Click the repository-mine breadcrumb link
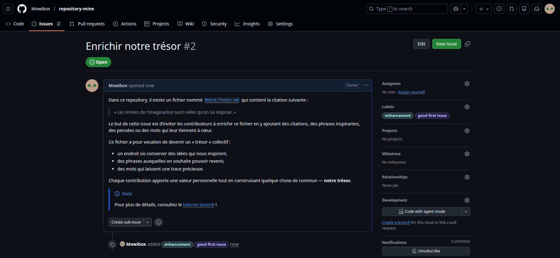This screenshot has height=258, width=560. (x=77, y=9)
